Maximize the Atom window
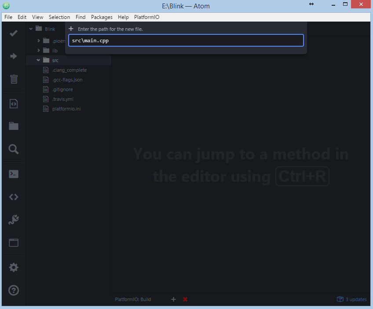This screenshot has height=309, width=373. click(x=345, y=4)
